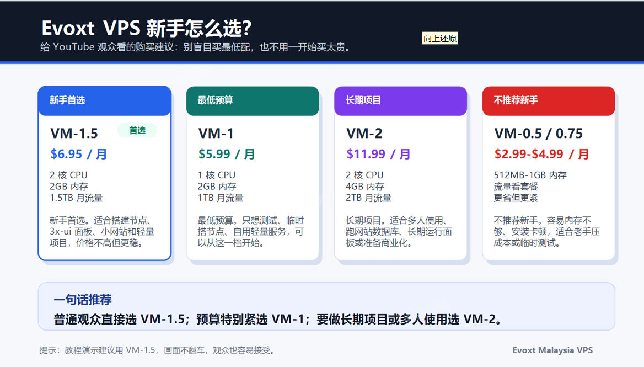Image resolution: width=644 pixels, height=367 pixels.
Task: Click "2GB 内存" in the VM-1.5 card
Action: point(69,187)
